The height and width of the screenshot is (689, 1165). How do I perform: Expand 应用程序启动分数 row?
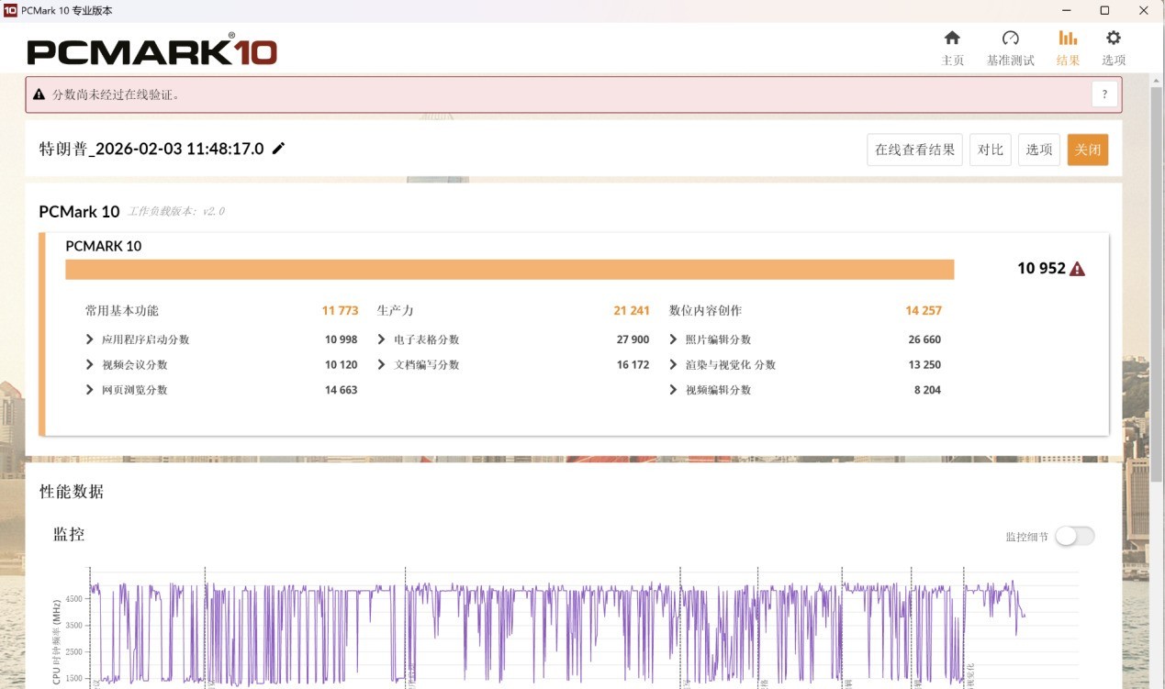click(x=90, y=339)
